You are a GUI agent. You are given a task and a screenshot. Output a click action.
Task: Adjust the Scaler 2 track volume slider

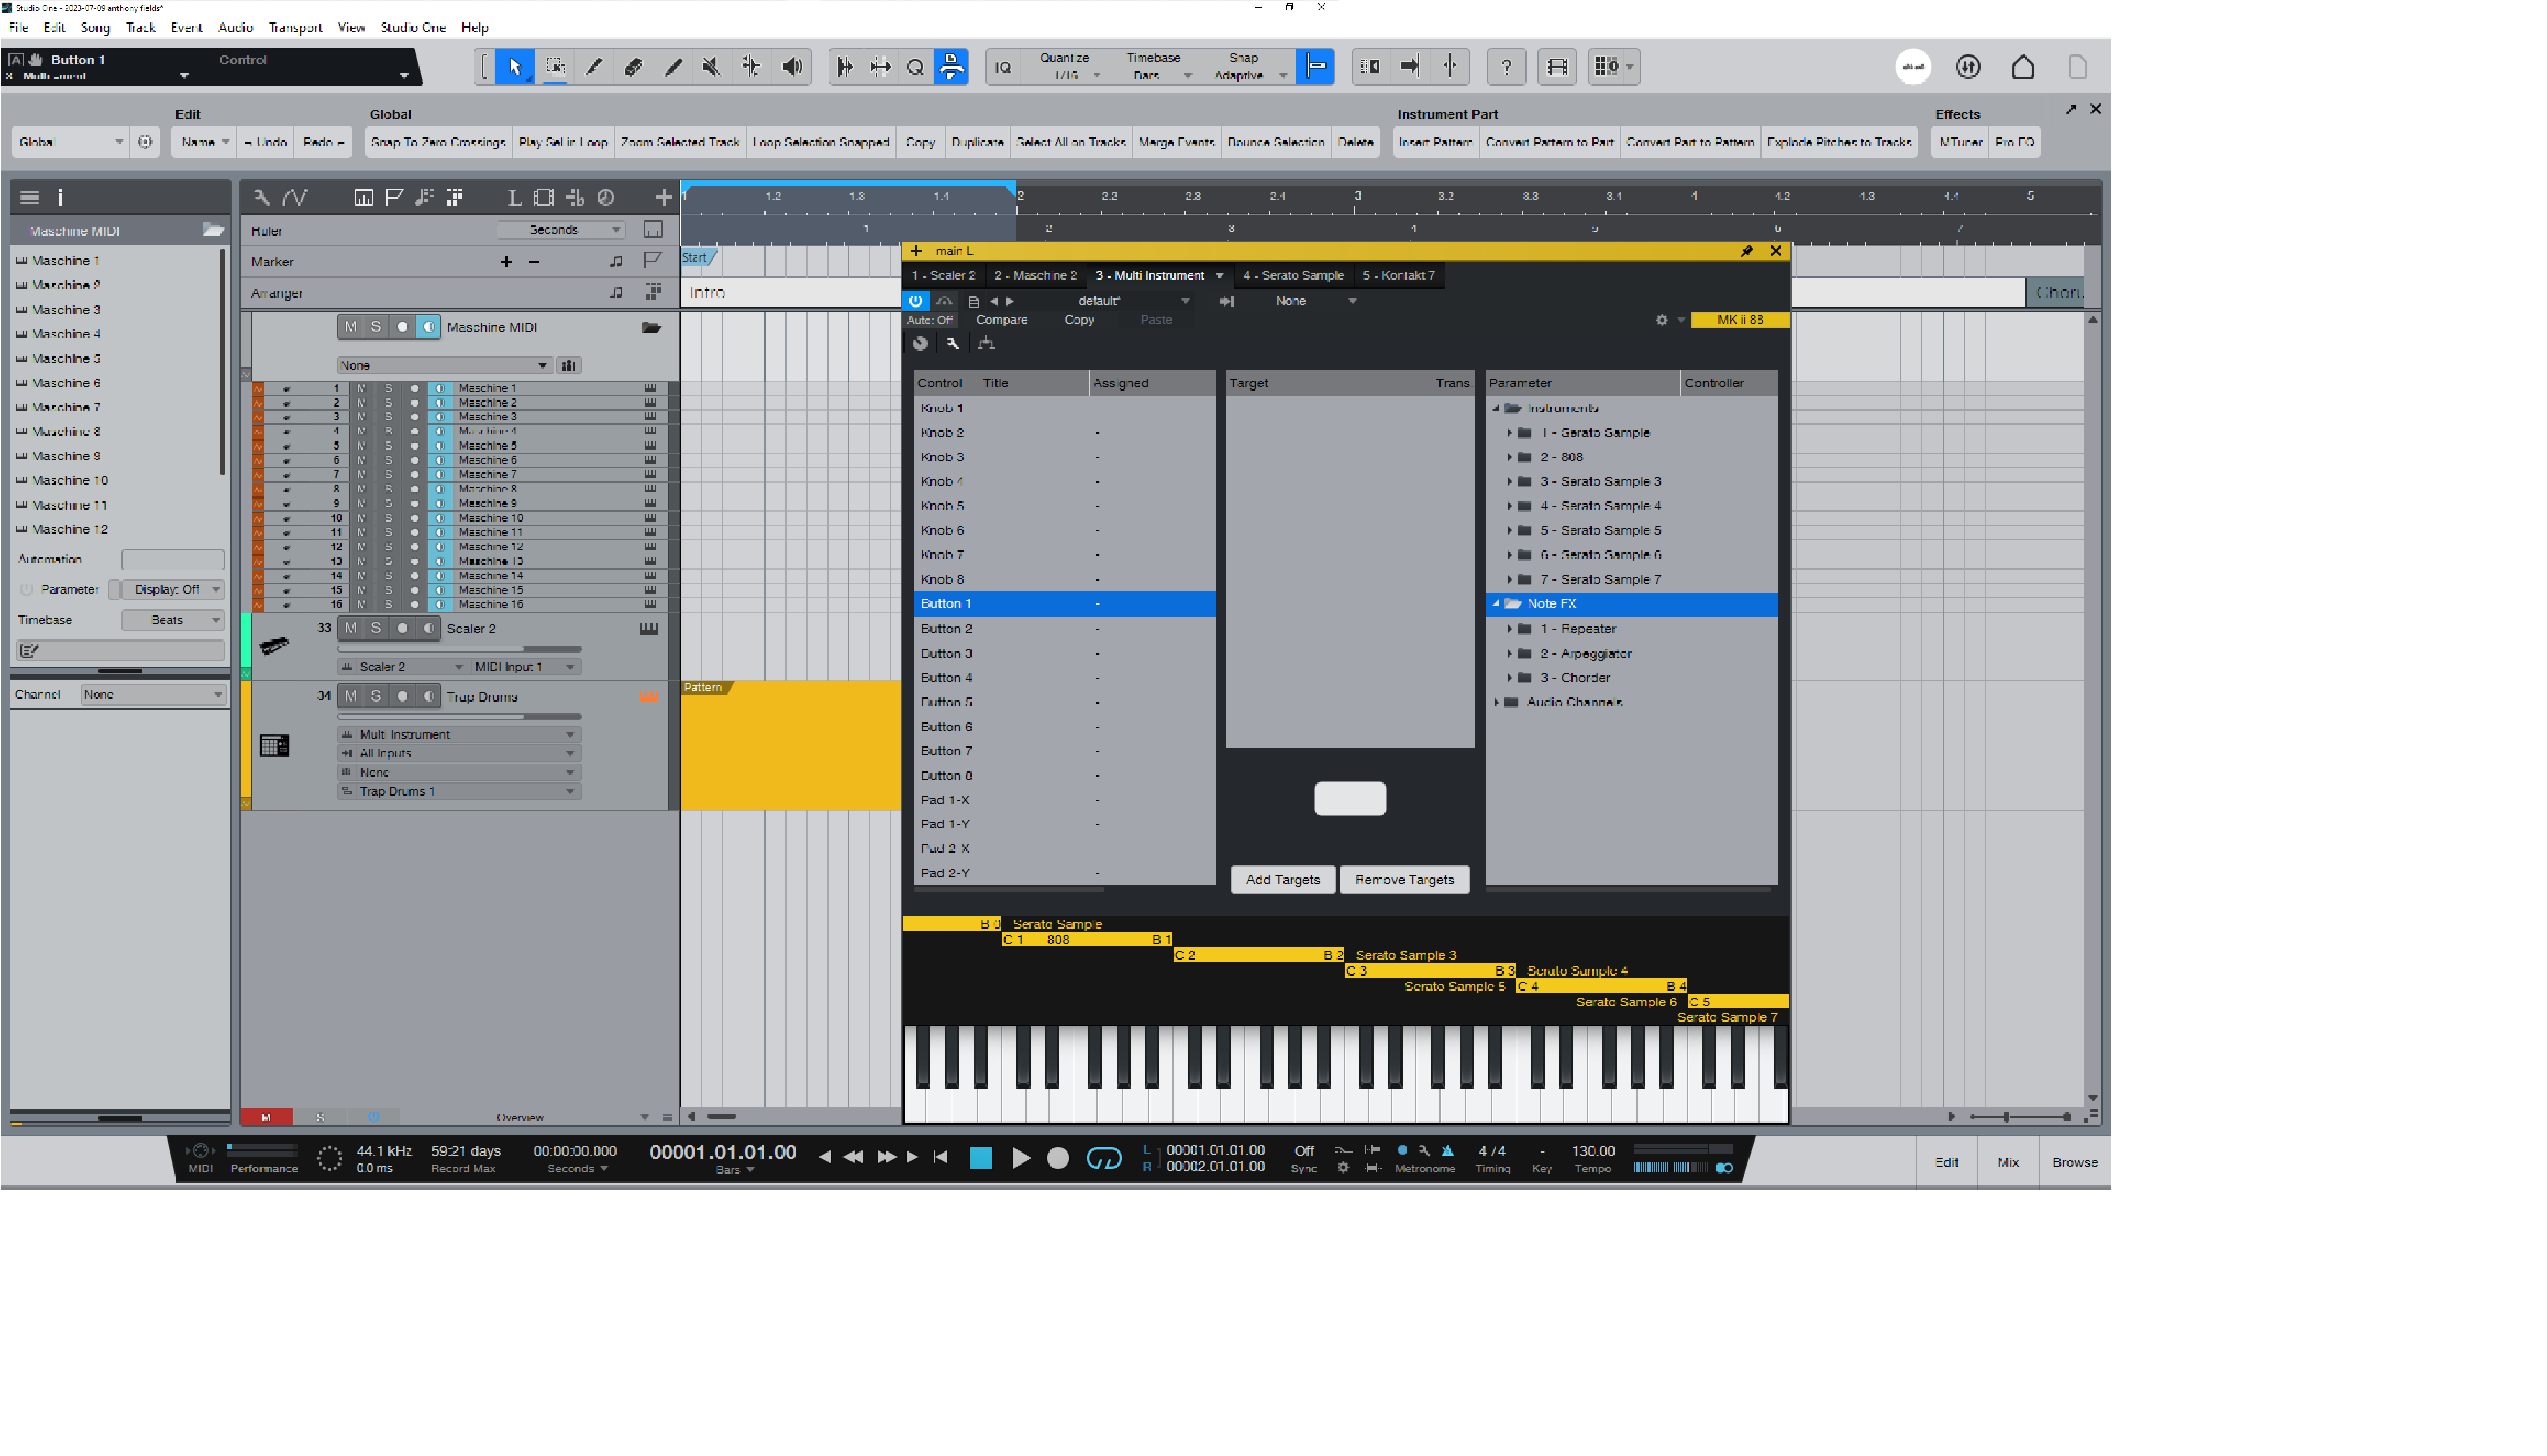click(460, 648)
